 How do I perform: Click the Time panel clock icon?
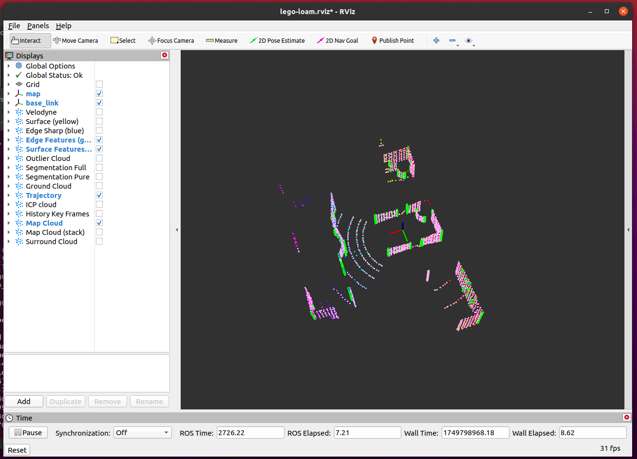[x=9, y=418]
